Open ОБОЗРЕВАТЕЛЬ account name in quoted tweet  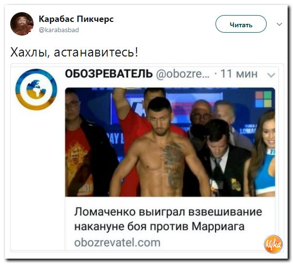tap(109, 74)
